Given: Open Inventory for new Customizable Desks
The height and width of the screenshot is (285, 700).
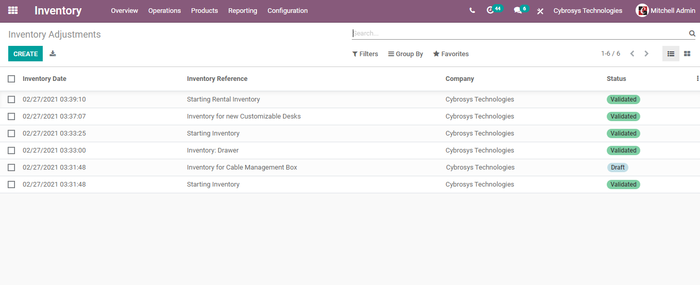Looking at the screenshot, I should [244, 116].
